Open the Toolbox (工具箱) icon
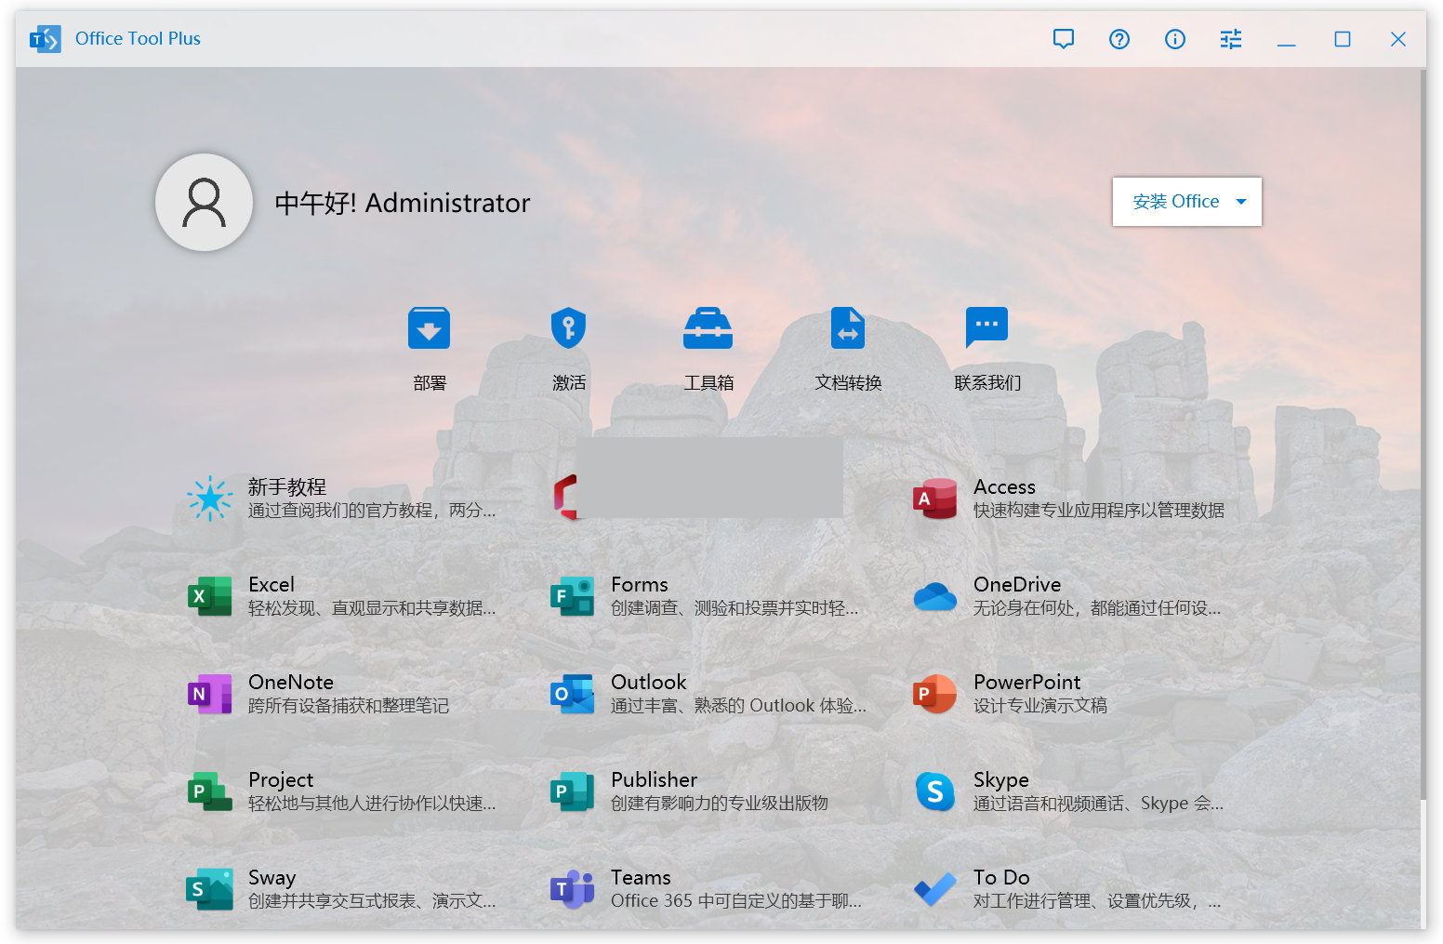The width and height of the screenshot is (1443, 944). tap(708, 329)
